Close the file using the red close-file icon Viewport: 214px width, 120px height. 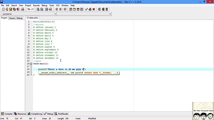pos(18,9)
